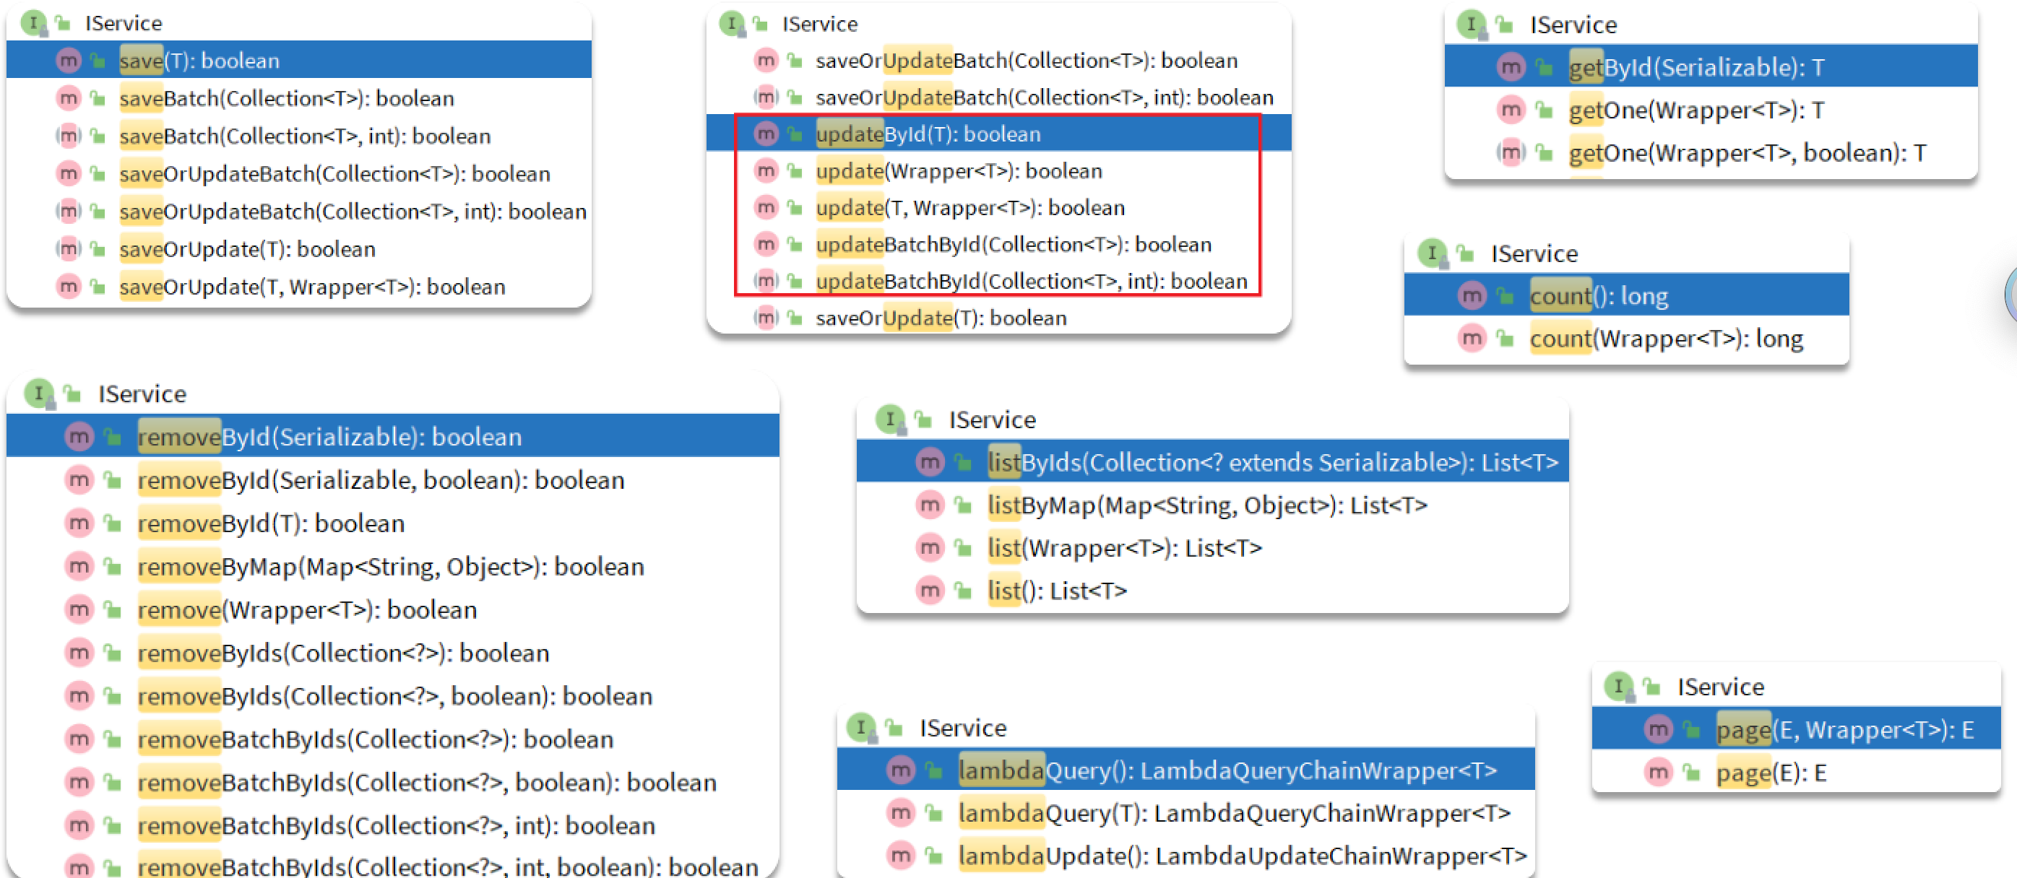The height and width of the screenshot is (878, 2017).
Task: Click interface icon above the lambdaQuery popup
Action: pos(860,727)
